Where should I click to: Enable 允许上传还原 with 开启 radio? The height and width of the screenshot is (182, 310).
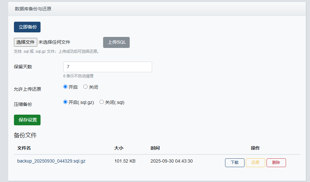[x=65, y=87]
